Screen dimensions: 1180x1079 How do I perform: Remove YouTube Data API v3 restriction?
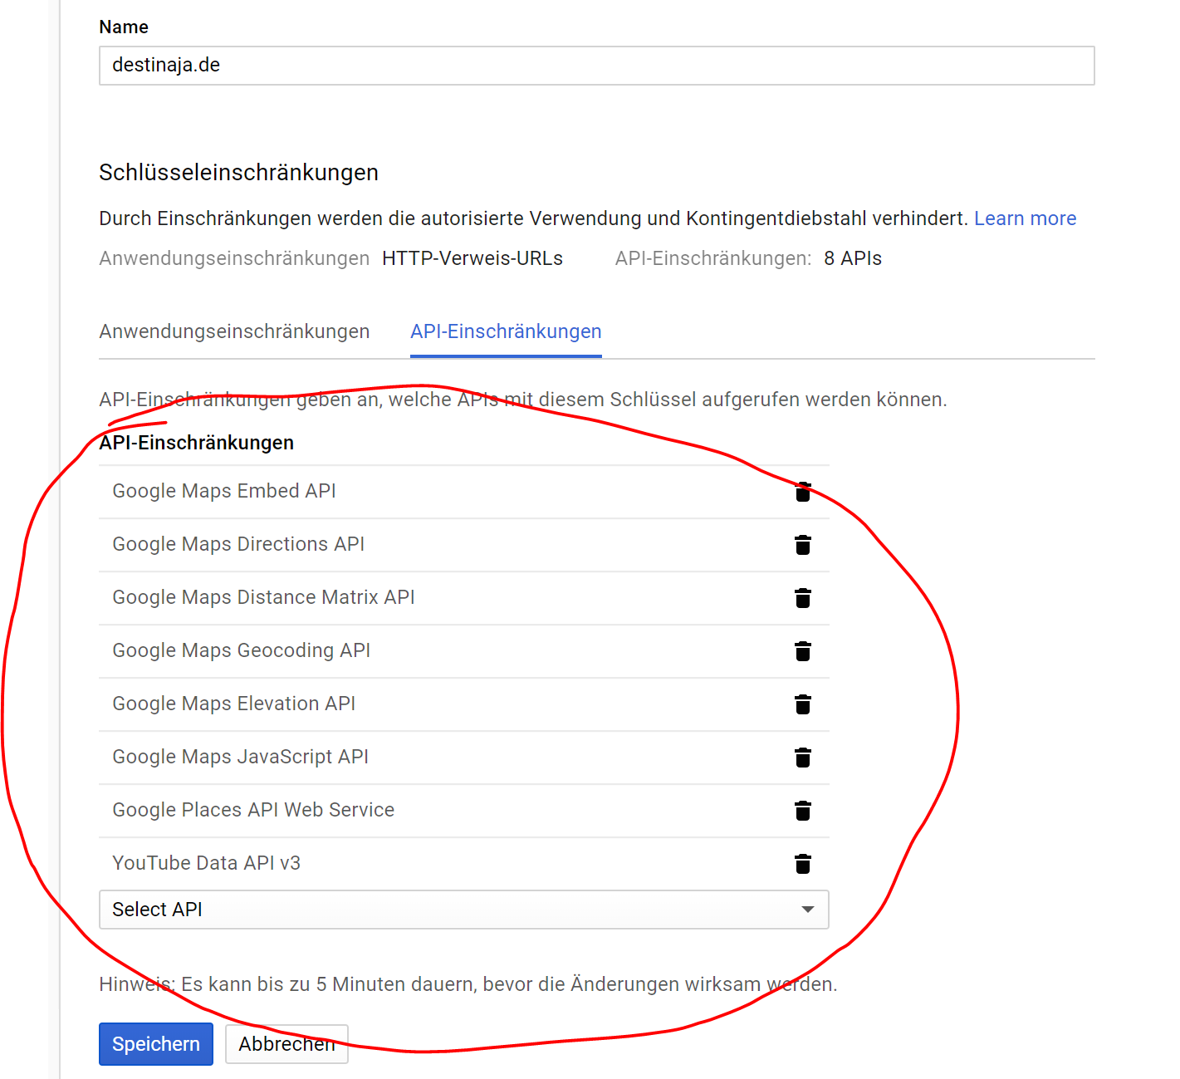point(802,864)
